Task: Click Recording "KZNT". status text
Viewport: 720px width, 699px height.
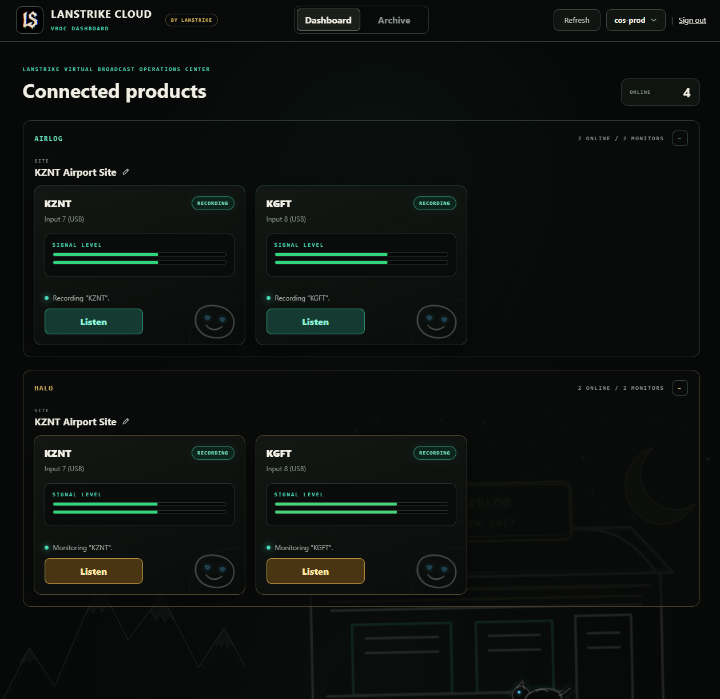Action: point(81,298)
